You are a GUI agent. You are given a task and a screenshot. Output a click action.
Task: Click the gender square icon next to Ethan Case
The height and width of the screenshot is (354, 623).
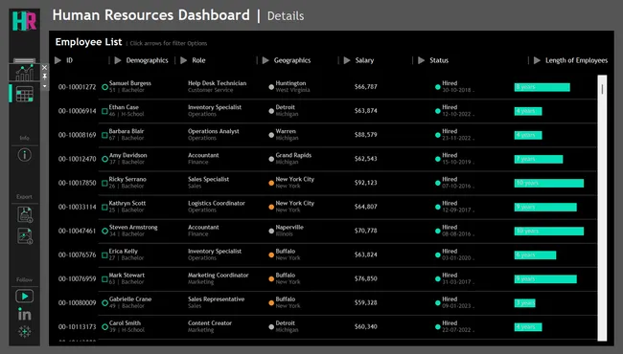[104, 111]
